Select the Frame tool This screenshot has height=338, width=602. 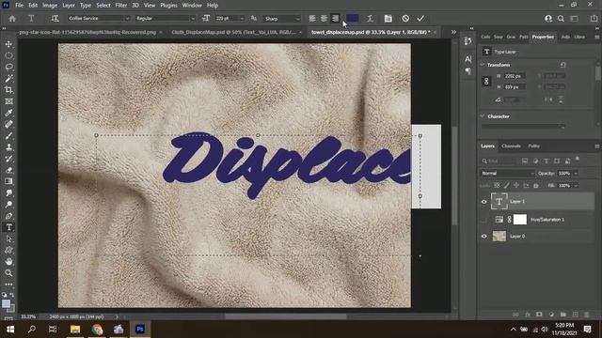click(x=8, y=101)
